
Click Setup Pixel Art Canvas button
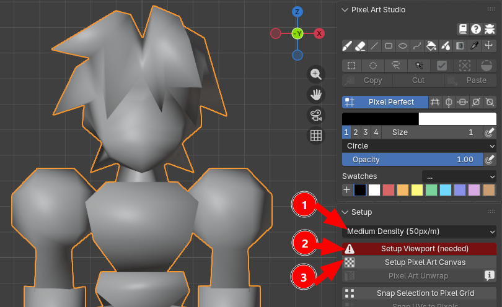[419, 262]
